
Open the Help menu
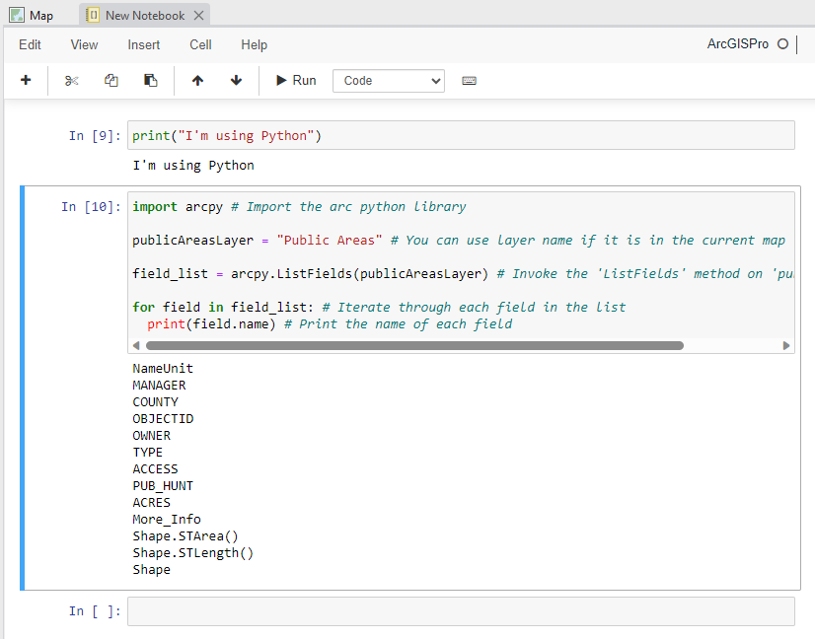pyautogui.click(x=255, y=44)
